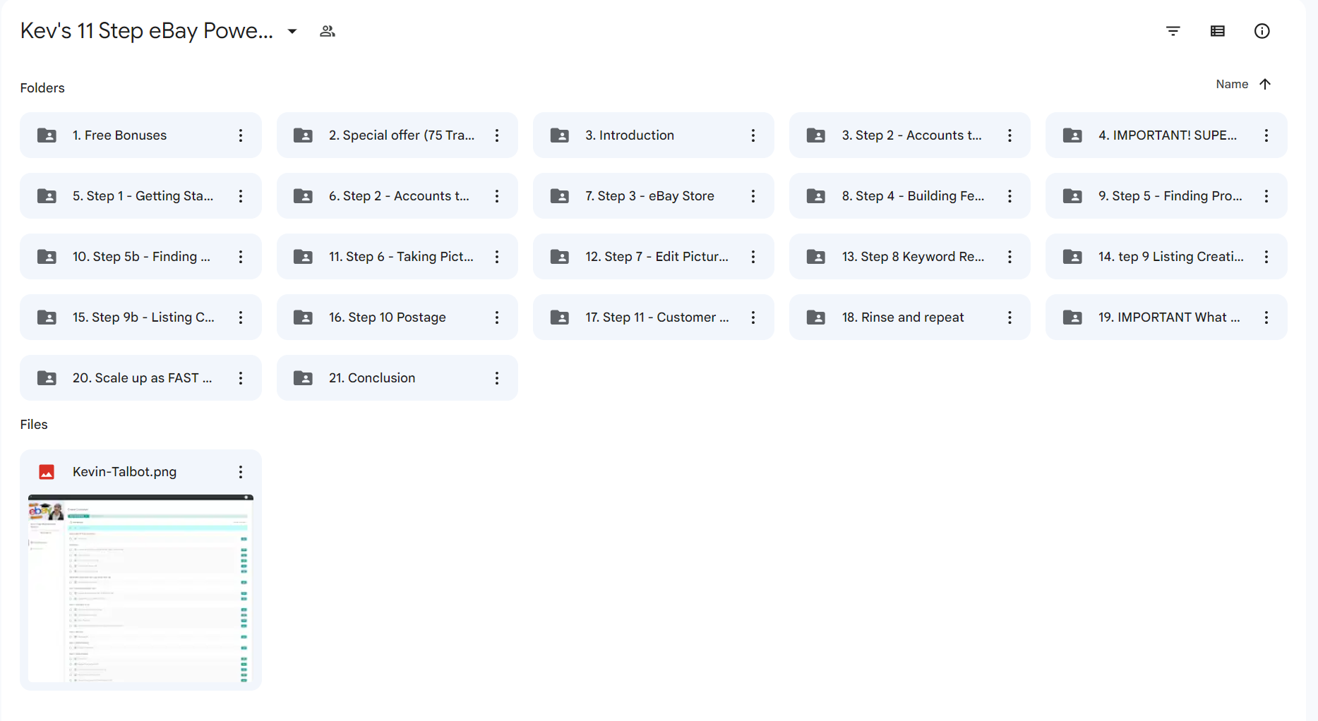Open more options for 9. Step 5 - Finding Pro folder
This screenshot has height=721, width=1318.
[x=1266, y=196]
